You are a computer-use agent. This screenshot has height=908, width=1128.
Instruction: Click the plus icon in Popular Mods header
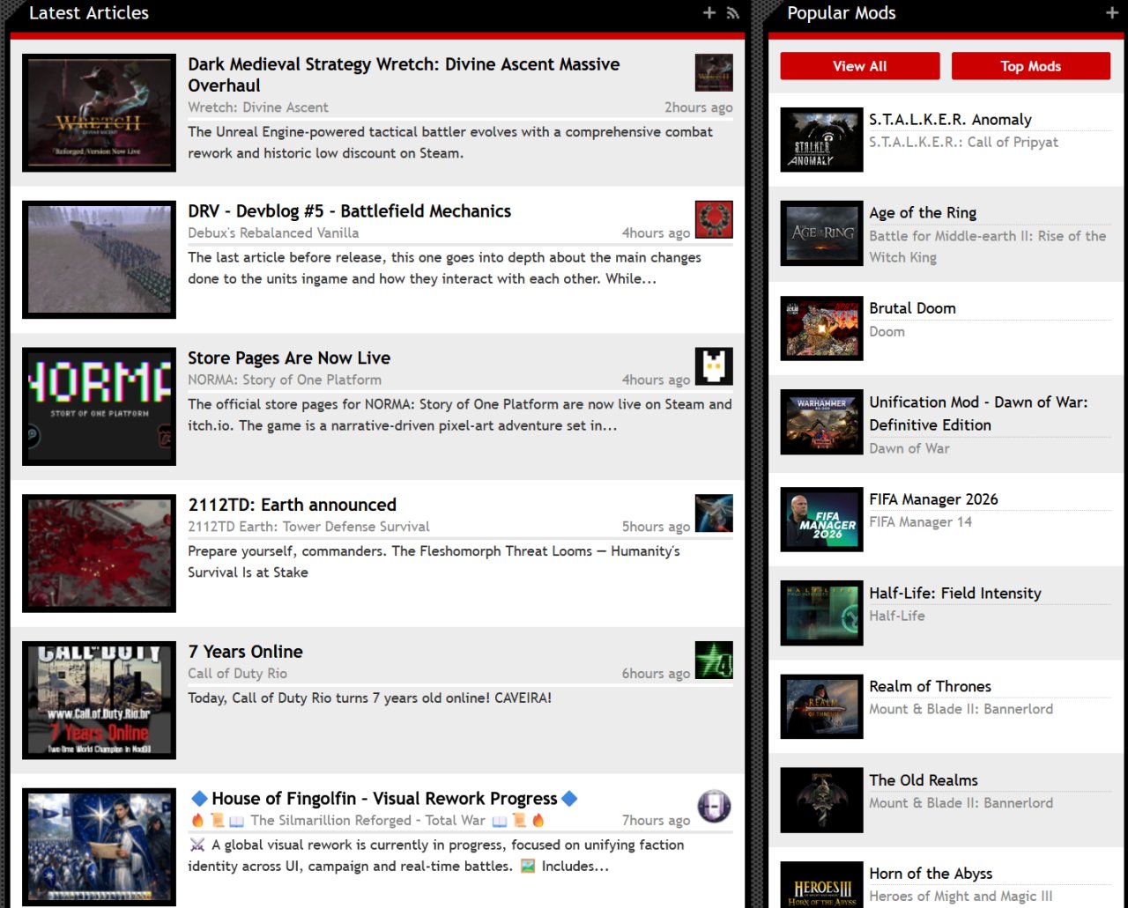point(1111,12)
